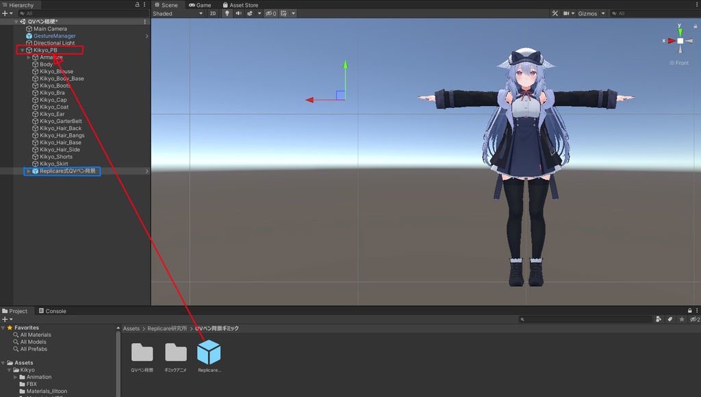Open scene effects dropdown arrow
Viewport: 701px width, 397px height.
pos(259,14)
